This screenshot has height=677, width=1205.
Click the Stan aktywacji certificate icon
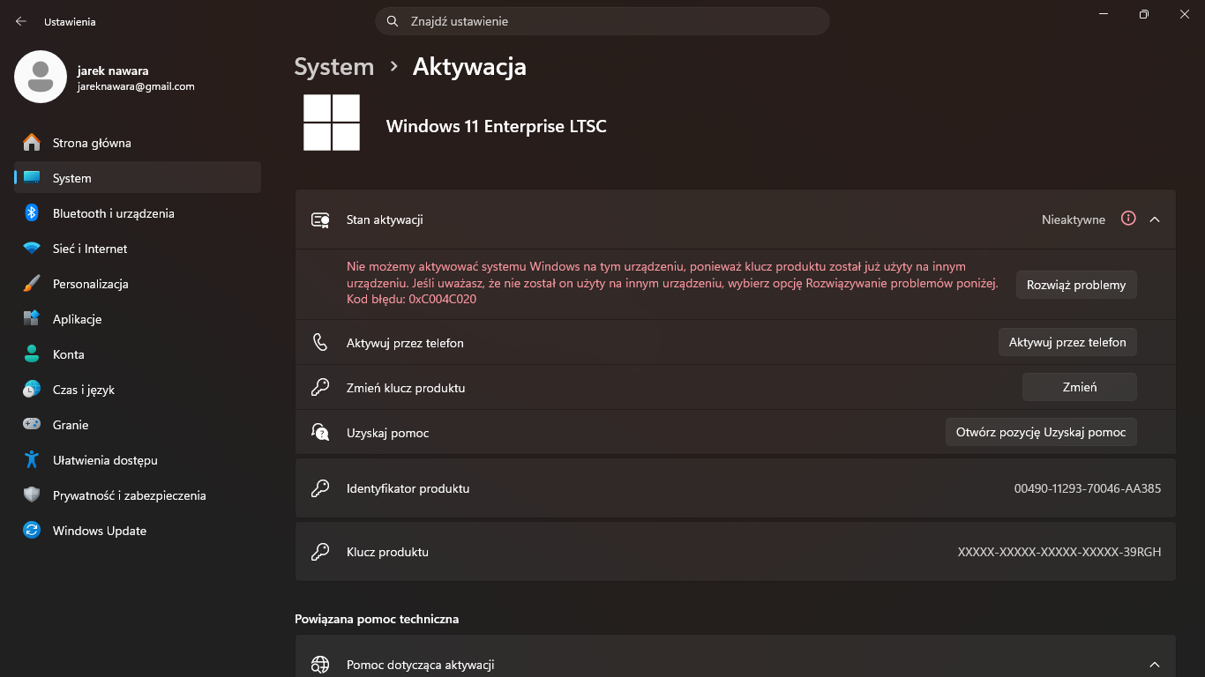click(x=320, y=219)
